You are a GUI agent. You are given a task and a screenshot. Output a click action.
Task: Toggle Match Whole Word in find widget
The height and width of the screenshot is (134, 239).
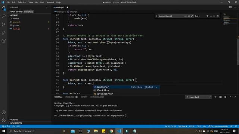(x=189, y=16)
